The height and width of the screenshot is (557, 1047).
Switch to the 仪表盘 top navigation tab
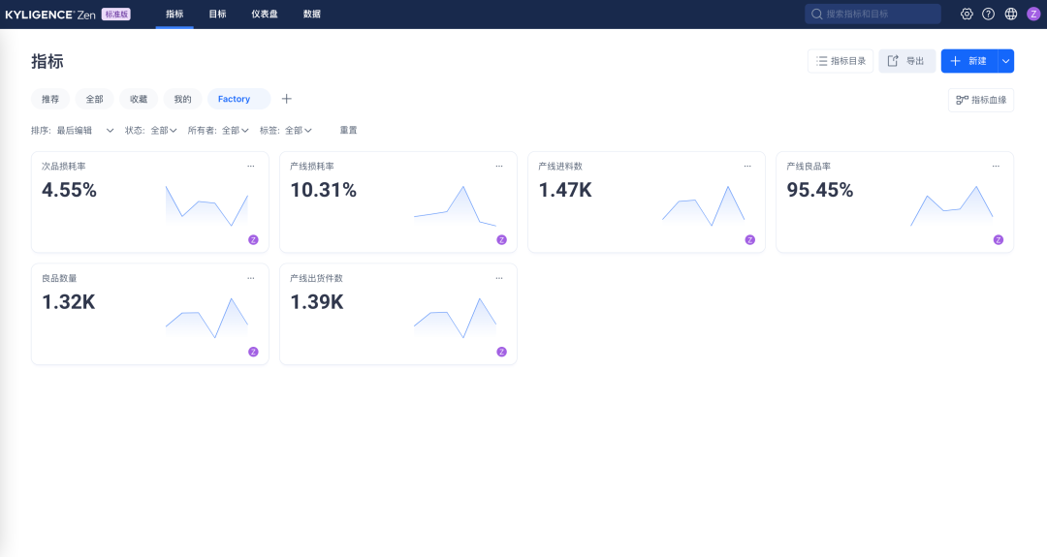coord(265,14)
